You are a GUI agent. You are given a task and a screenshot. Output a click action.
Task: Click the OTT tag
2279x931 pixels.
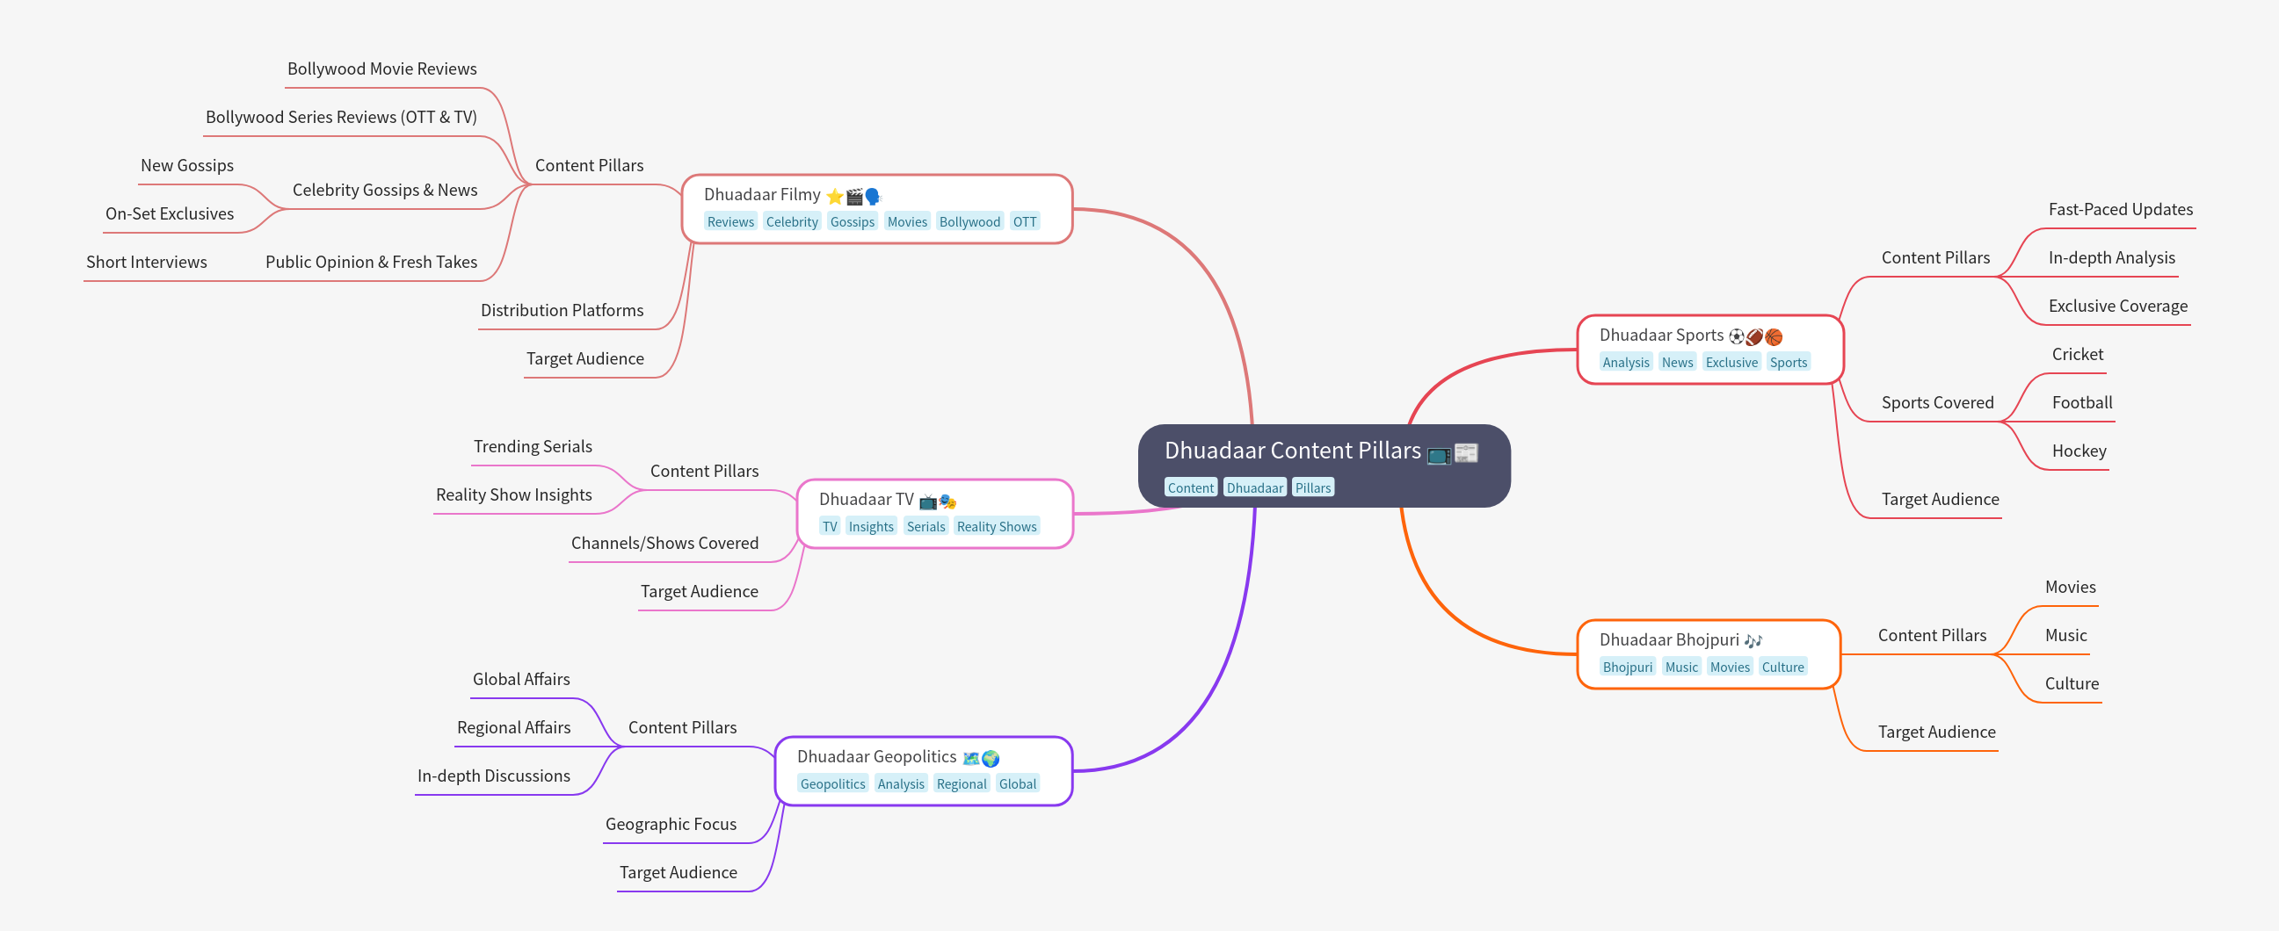click(1025, 222)
